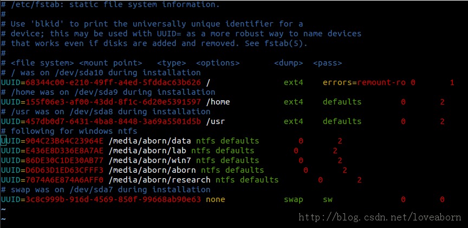
Task: Click the blog.csdn.net/loveaborn watermark link
Action: pos(380,217)
